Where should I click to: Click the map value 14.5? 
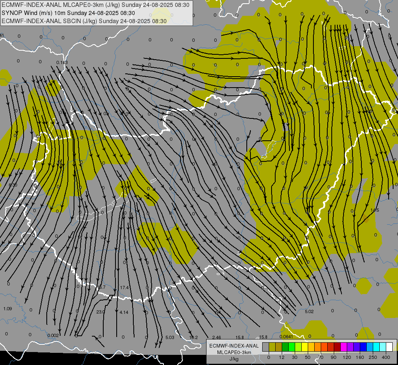point(375,210)
